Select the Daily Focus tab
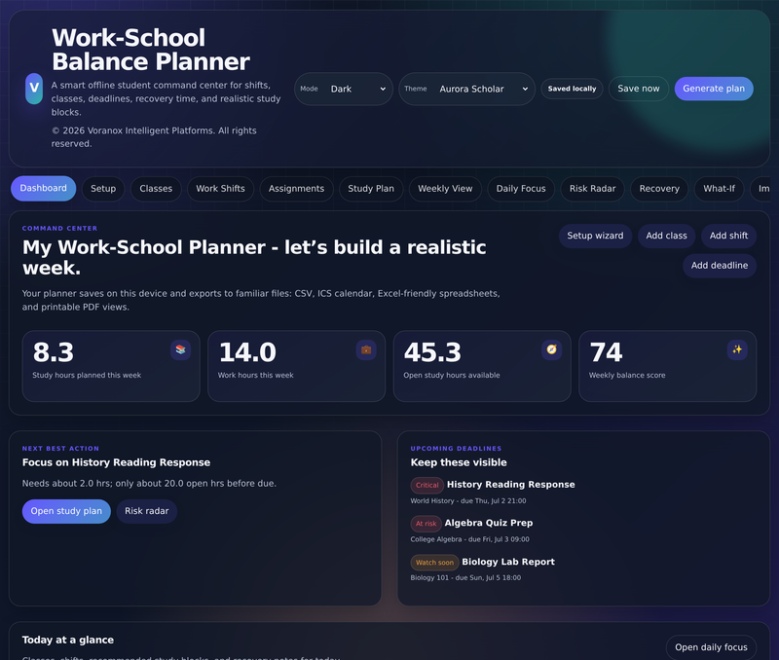This screenshot has width=779, height=660. coord(521,189)
